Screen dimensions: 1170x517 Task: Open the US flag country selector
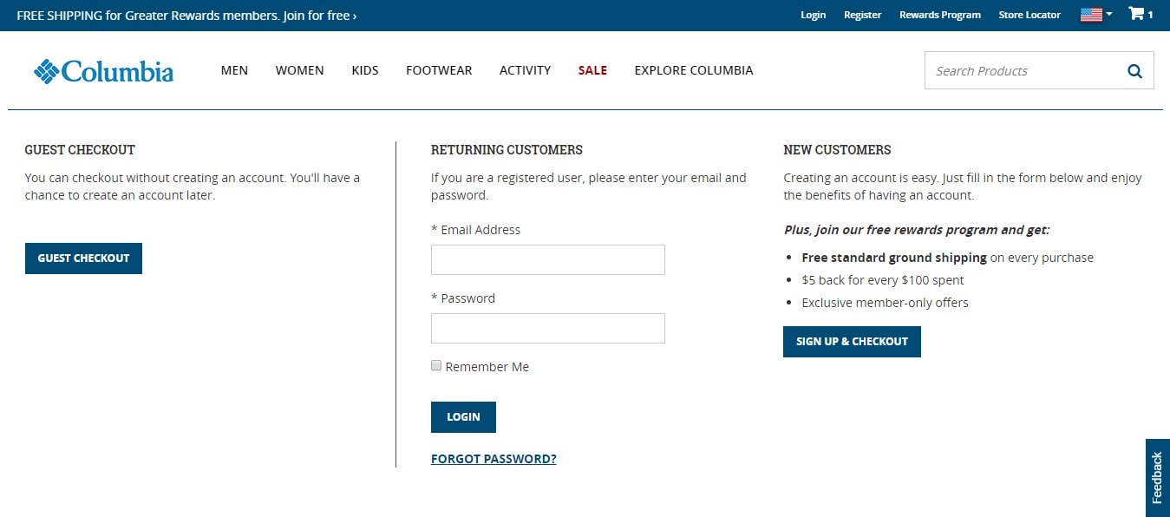[x=1096, y=15]
